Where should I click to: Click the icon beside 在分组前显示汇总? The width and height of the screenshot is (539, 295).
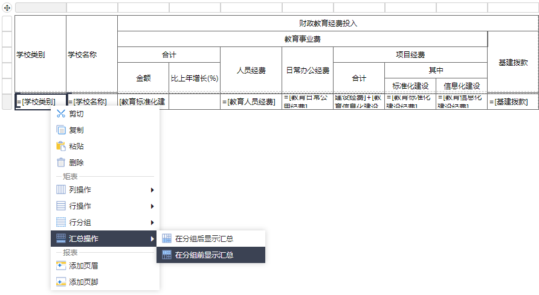tap(167, 255)
